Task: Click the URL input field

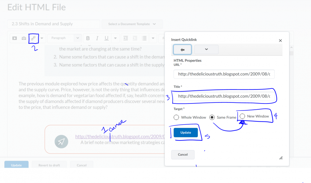Action: pyautogui.click(x=224, y=74)
